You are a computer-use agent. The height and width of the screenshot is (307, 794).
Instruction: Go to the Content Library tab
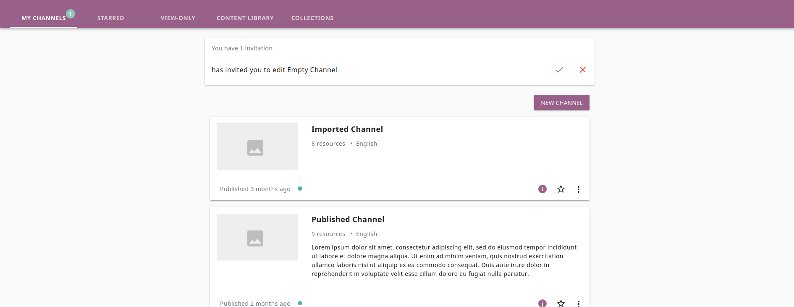tap(245, 18)
